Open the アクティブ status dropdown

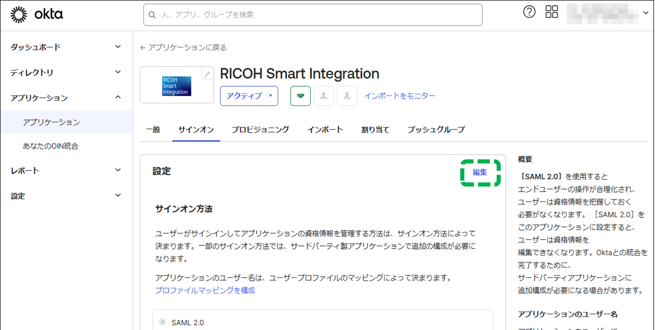pyautogui.click(x=249, y=96)
